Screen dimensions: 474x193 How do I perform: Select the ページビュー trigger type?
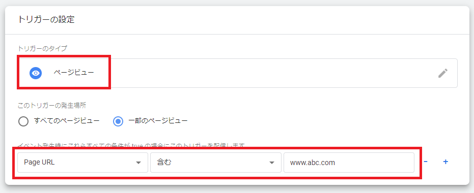pyautogui.click(x=237, y=73)
